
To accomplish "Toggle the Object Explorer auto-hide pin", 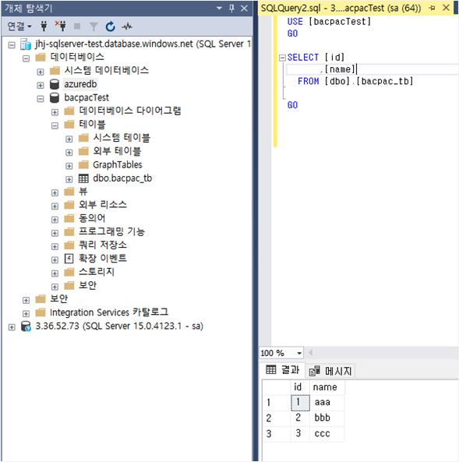I will (x=231, y=9).
